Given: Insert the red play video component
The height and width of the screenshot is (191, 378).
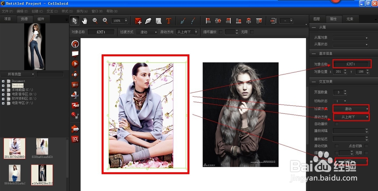Looking at the screenshot, I should pos(75,64).
